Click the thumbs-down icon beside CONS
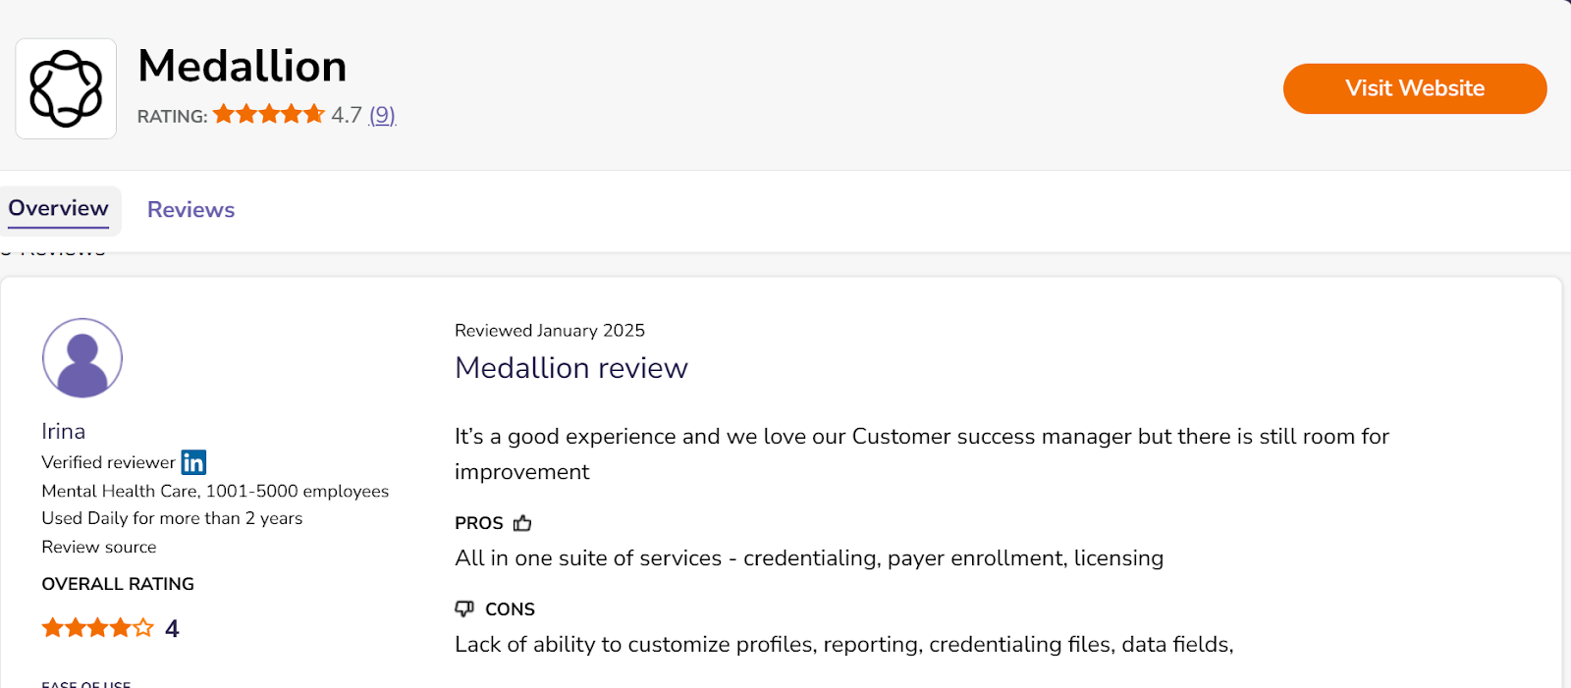 tap(464, 609)
